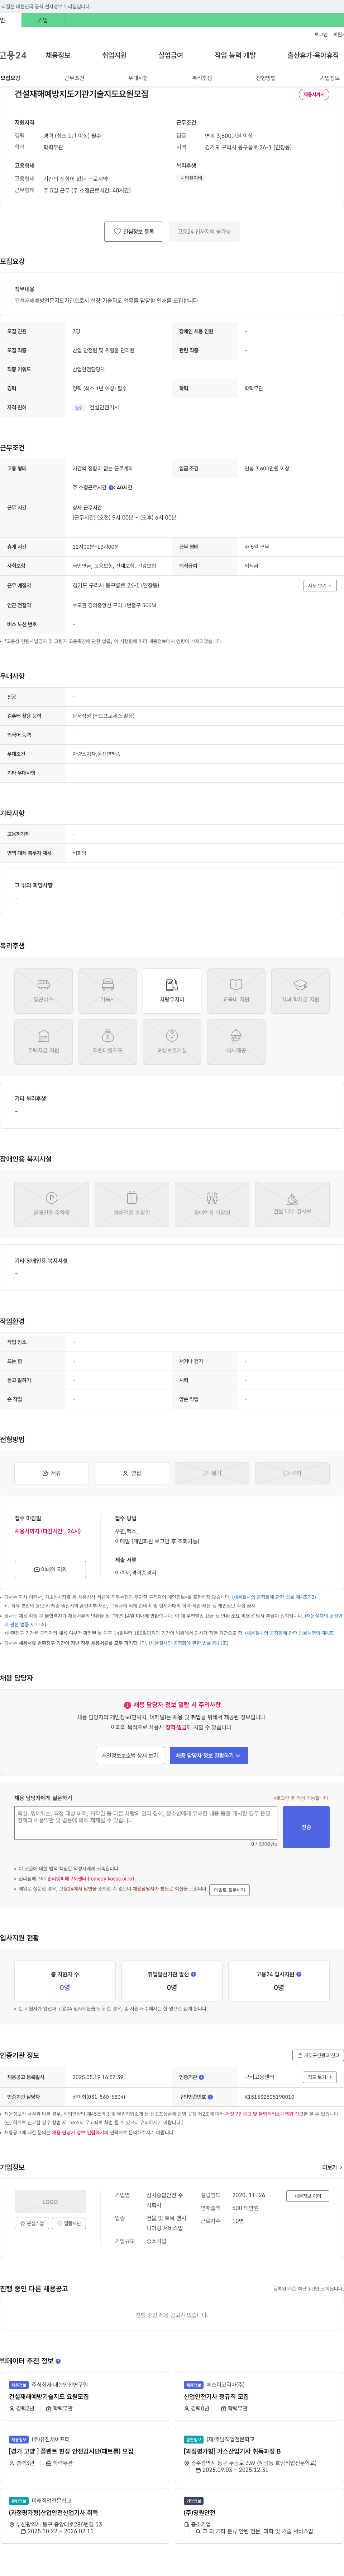
Task: Click into the 채용 담당자에게 질문하기 text box
Action: coord(145,1822)
